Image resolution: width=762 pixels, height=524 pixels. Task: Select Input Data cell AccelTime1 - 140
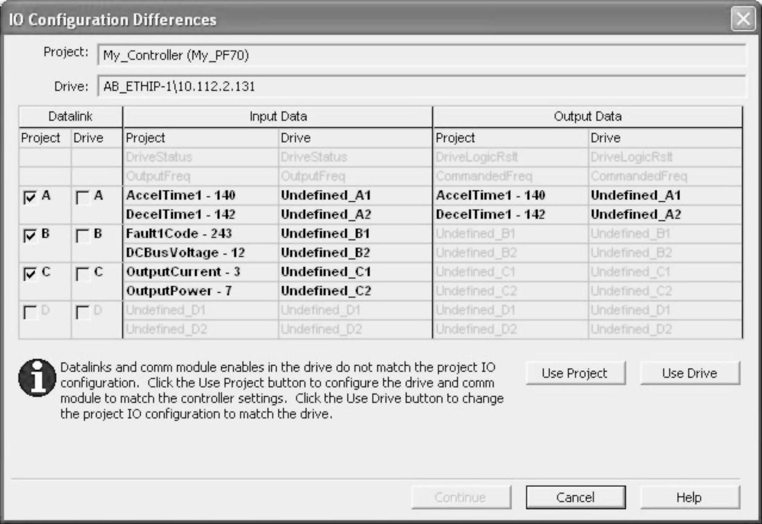[201, 196]
